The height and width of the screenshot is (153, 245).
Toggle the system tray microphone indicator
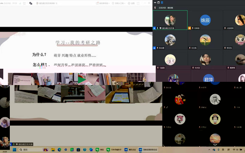218,150
